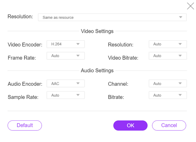Click the Audio Encoder label

(x=25, y=84)
